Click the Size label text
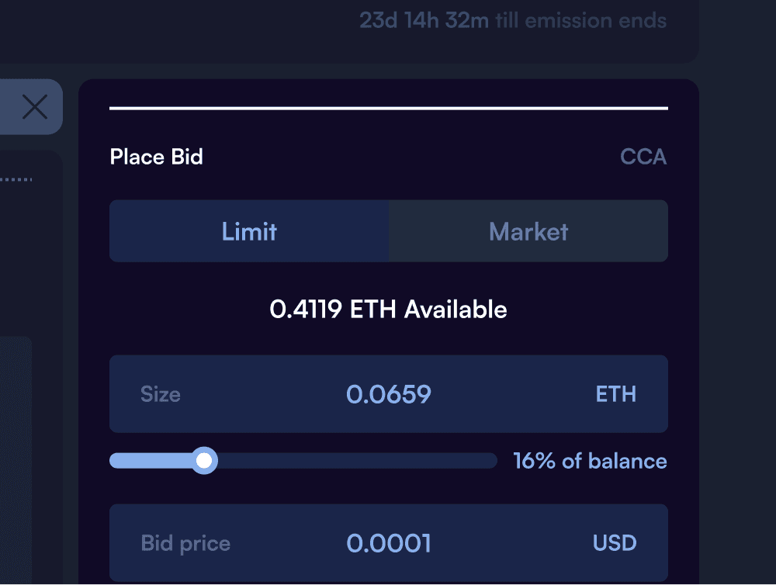This screenshot has height=585, width=776. tap(161, 394)
